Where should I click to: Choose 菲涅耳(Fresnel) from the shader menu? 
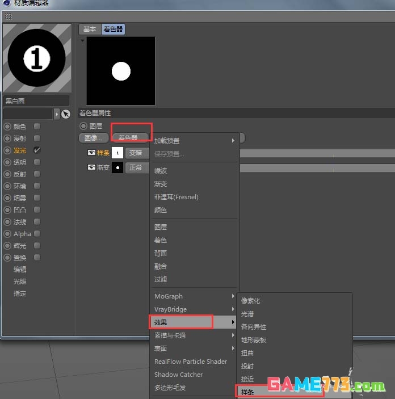[x=195, y=197]
